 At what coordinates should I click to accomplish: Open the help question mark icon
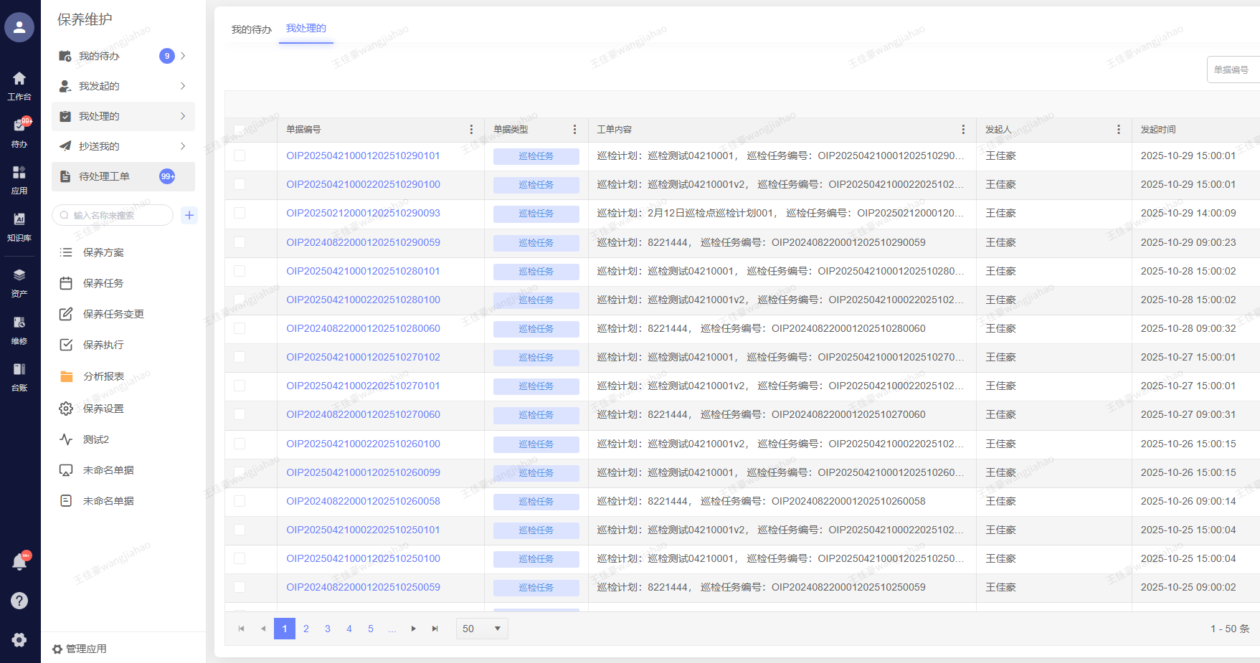pos(19,601)
